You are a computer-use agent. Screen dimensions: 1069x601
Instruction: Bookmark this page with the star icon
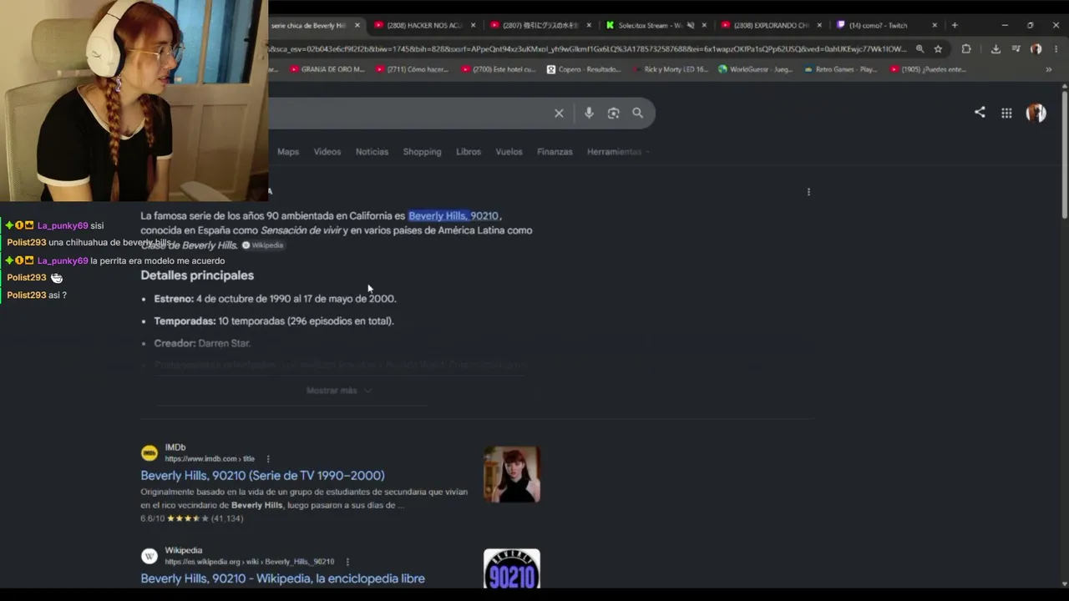tap(938, 49)
